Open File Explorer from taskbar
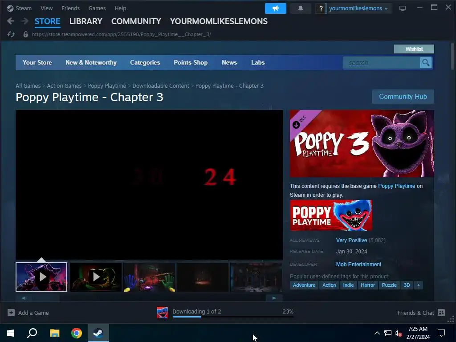This screenshot has height=342, width=456. click(x=54, y=333)
